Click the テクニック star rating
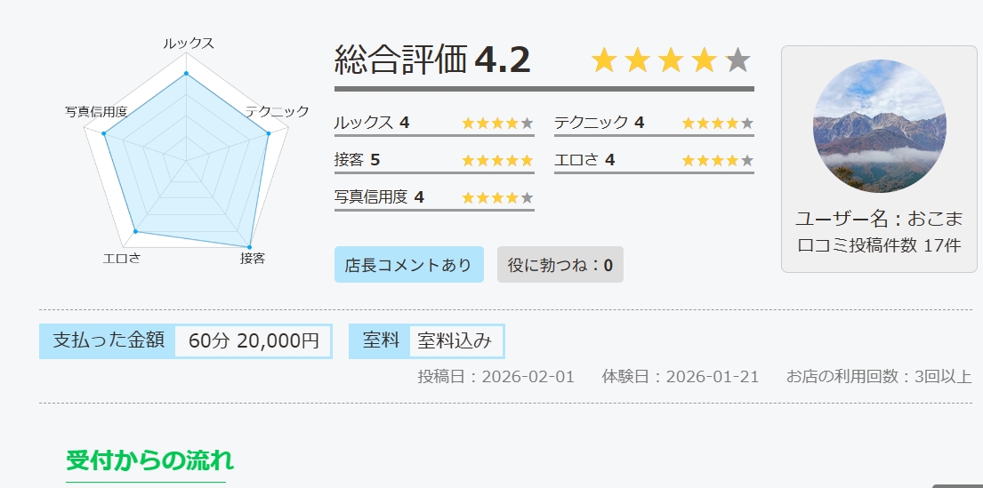Screen dimensions: 983x488 pos(717,124)
